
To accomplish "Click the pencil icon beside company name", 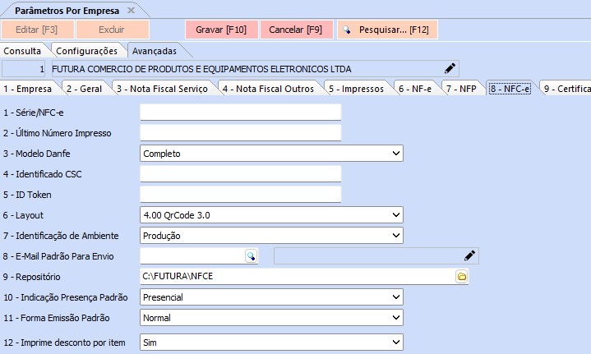I will pos(450,68).
